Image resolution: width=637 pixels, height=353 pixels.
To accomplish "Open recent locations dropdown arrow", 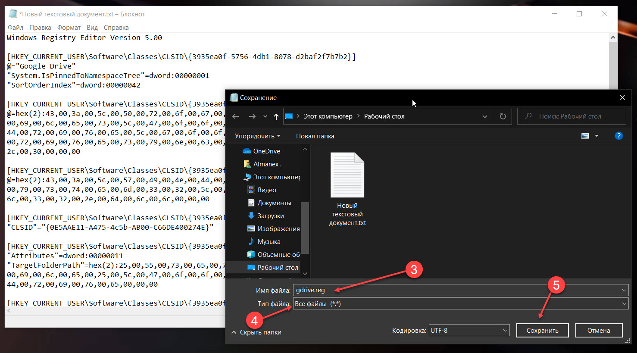I will coord(265,116).
